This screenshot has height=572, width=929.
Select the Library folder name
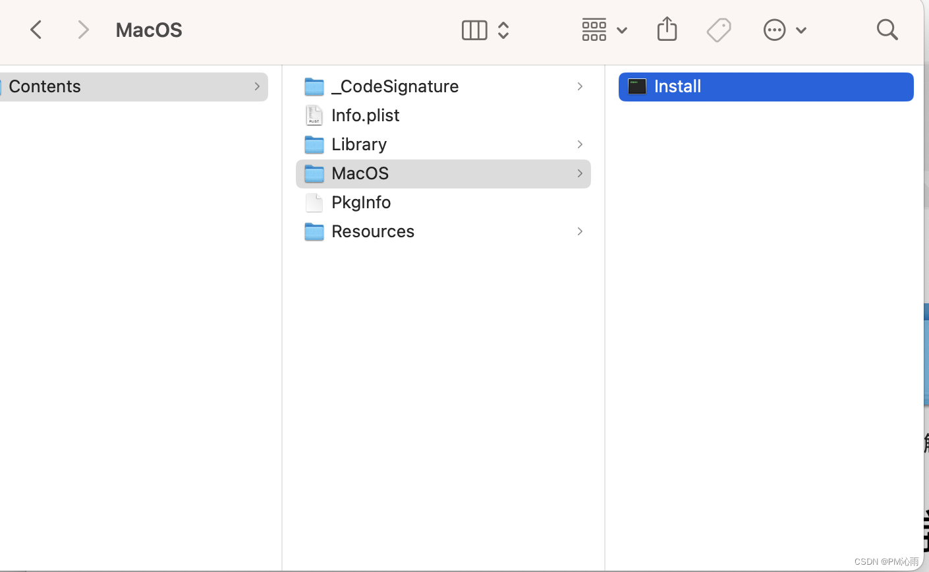(x=359, y=144)
